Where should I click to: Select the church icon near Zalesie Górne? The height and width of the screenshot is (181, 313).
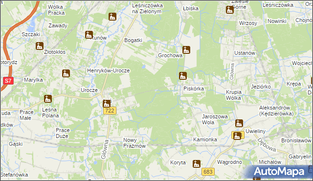pyautogui.click(x=230, y=10)
